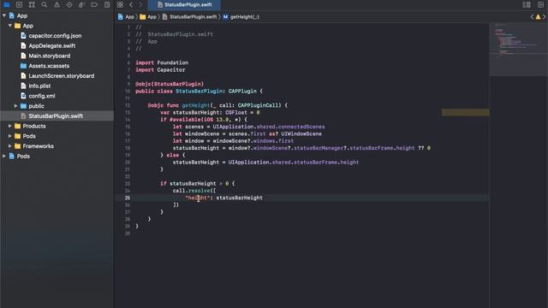
Task: Select the public folder row
Action: tap(57, 106)
